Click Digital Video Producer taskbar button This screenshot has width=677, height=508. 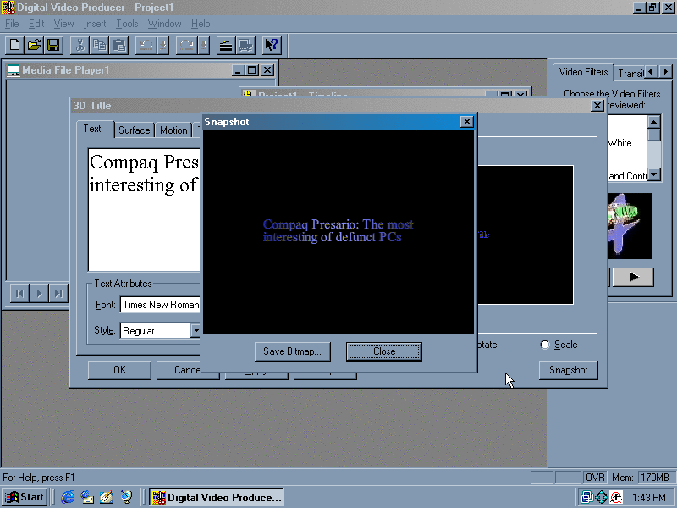pos(217,497)
